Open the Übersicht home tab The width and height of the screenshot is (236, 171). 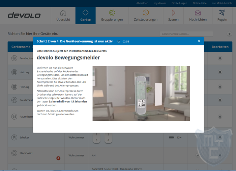[x=63, y=16]
